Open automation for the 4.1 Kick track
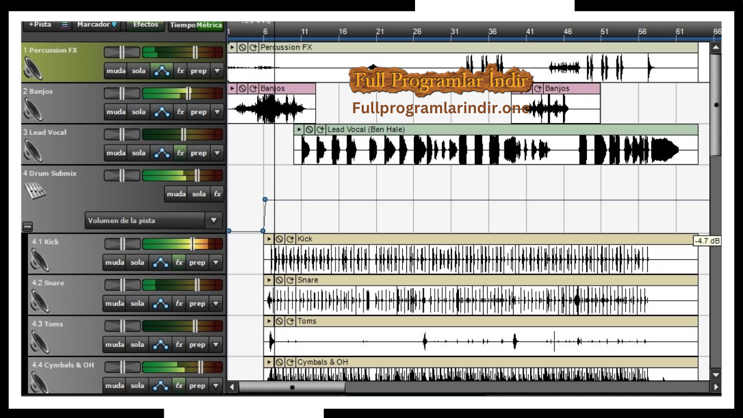The height and width of the screenshot is (418, 743). tap(160, 262)
